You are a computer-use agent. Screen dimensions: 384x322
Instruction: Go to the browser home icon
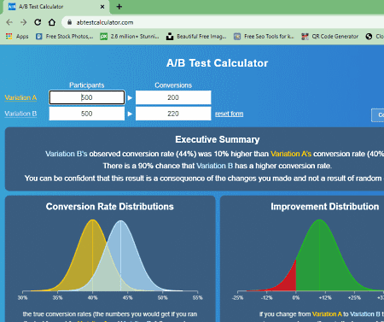(x=52, y=22)
